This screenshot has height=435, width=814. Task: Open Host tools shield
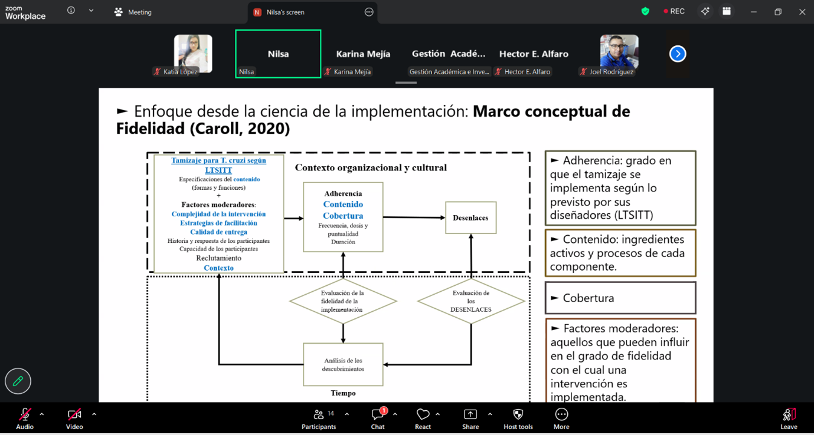[518, 418]
